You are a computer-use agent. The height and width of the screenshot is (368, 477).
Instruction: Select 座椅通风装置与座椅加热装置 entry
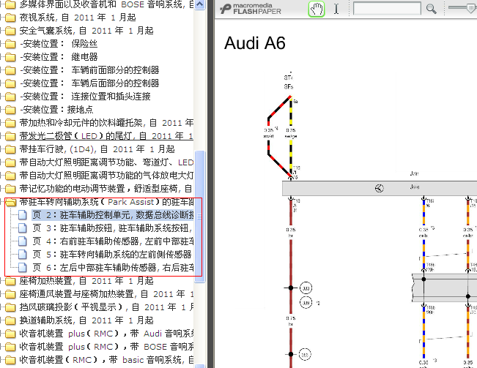point(106,294)
